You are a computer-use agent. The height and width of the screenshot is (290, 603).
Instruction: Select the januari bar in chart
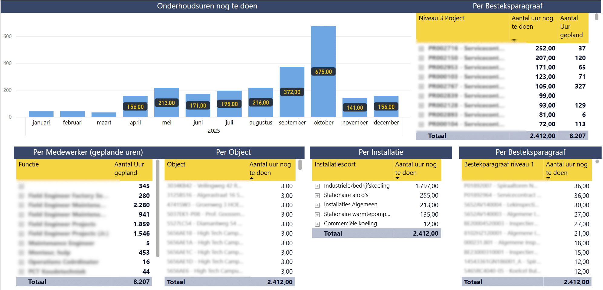click(x=41, y=114)
